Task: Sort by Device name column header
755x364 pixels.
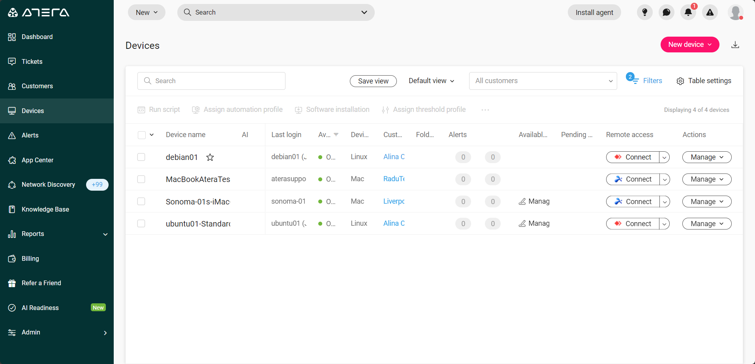Action: click(x=186, y=135)
